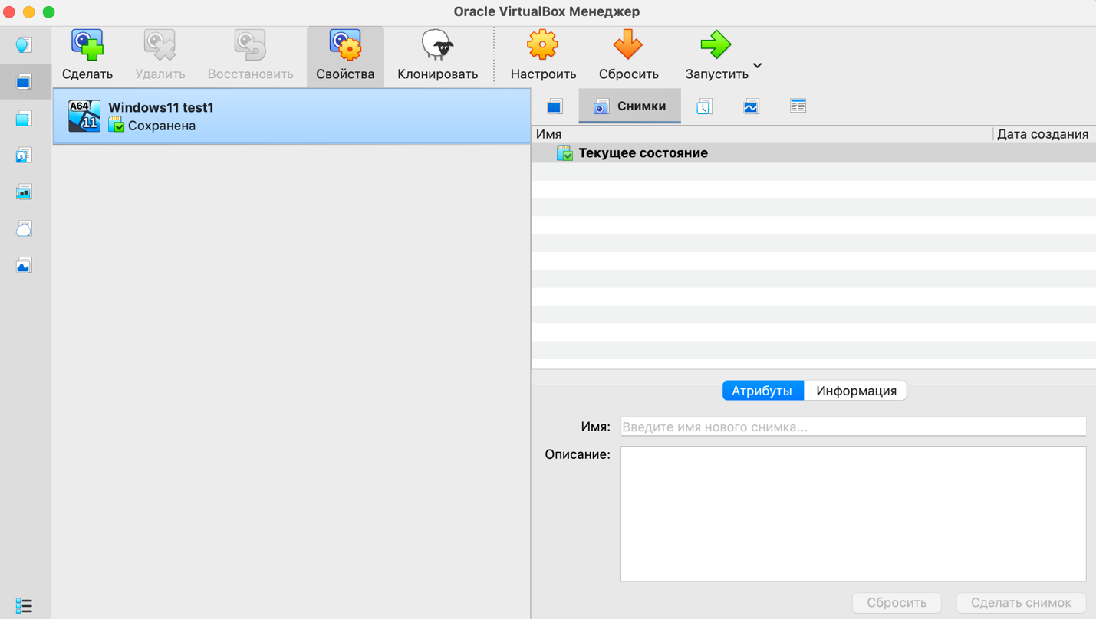Click the orange Сбросить arrow icon
Viewport: 1096px width, 619px height.
click(x=628, y=46)
